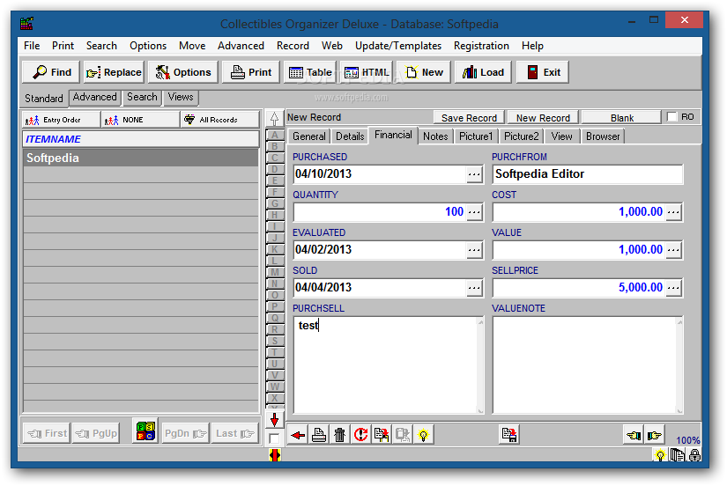Click the ITEMNAME column header
The height and width of the screenshot is (486, 727).
140,139
